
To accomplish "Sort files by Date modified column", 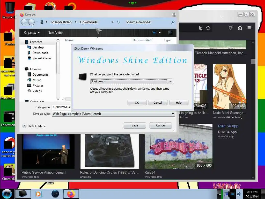I will click(x=142, y=40).
